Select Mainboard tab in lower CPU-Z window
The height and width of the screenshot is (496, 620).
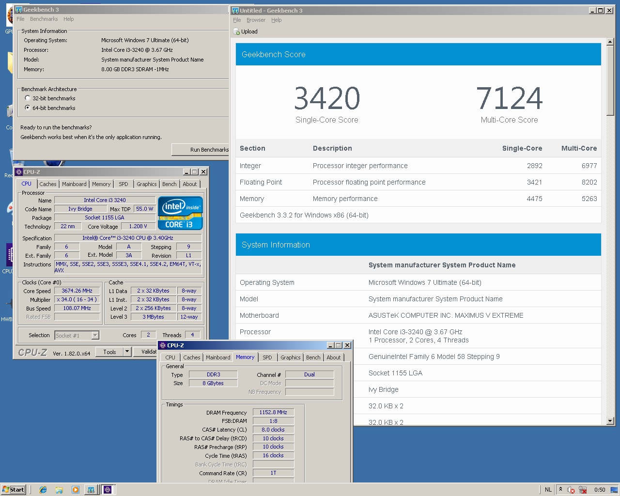218,357
